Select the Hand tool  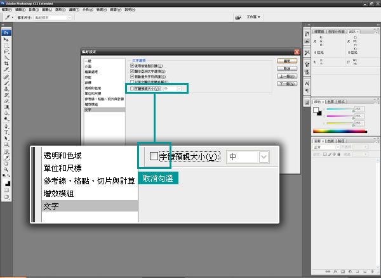point(6,163)
